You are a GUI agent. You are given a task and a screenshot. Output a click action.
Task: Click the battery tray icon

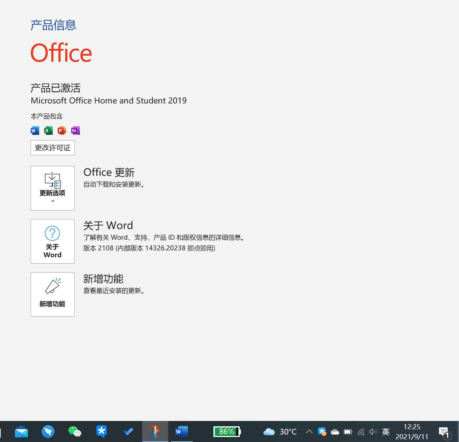[348, 432]
